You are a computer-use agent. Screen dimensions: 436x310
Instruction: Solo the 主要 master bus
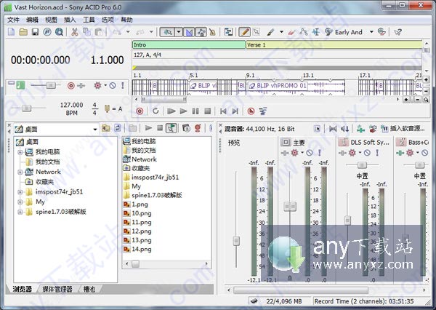(x=320, y=153)
